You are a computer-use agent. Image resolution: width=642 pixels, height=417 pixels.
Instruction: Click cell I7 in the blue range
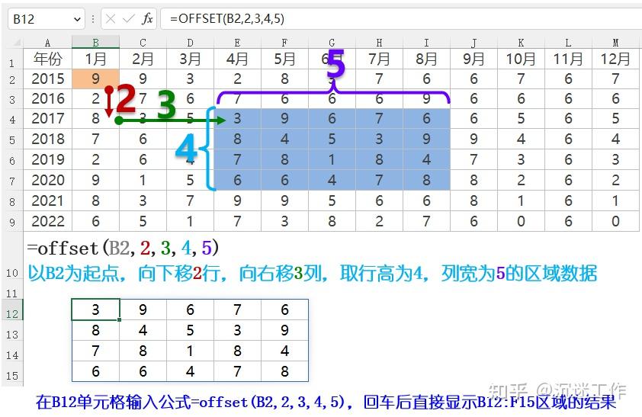[427, 180]
